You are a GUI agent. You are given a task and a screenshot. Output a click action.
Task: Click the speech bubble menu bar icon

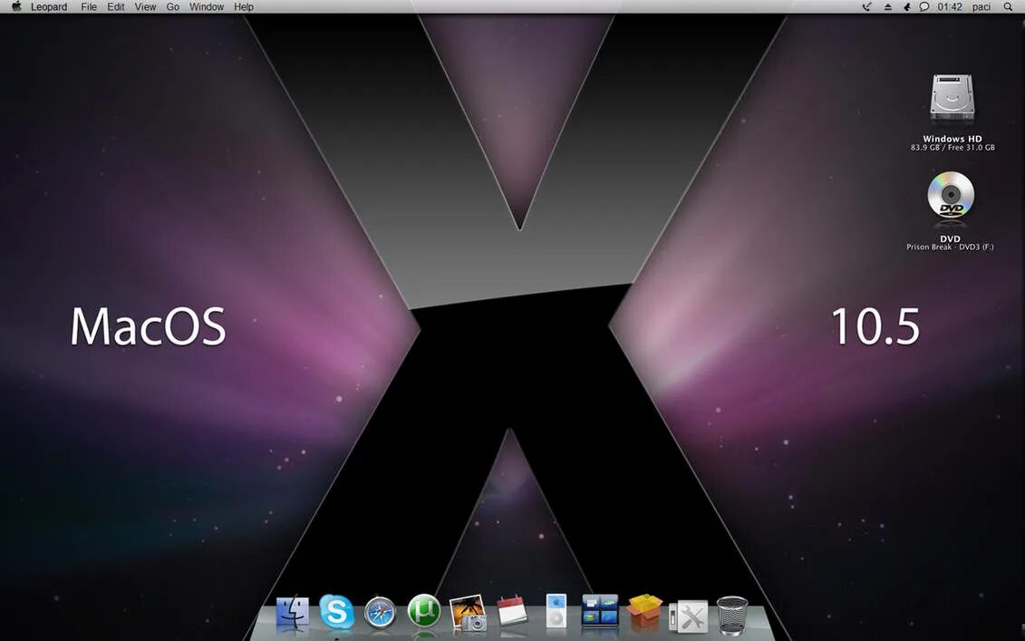924,6
